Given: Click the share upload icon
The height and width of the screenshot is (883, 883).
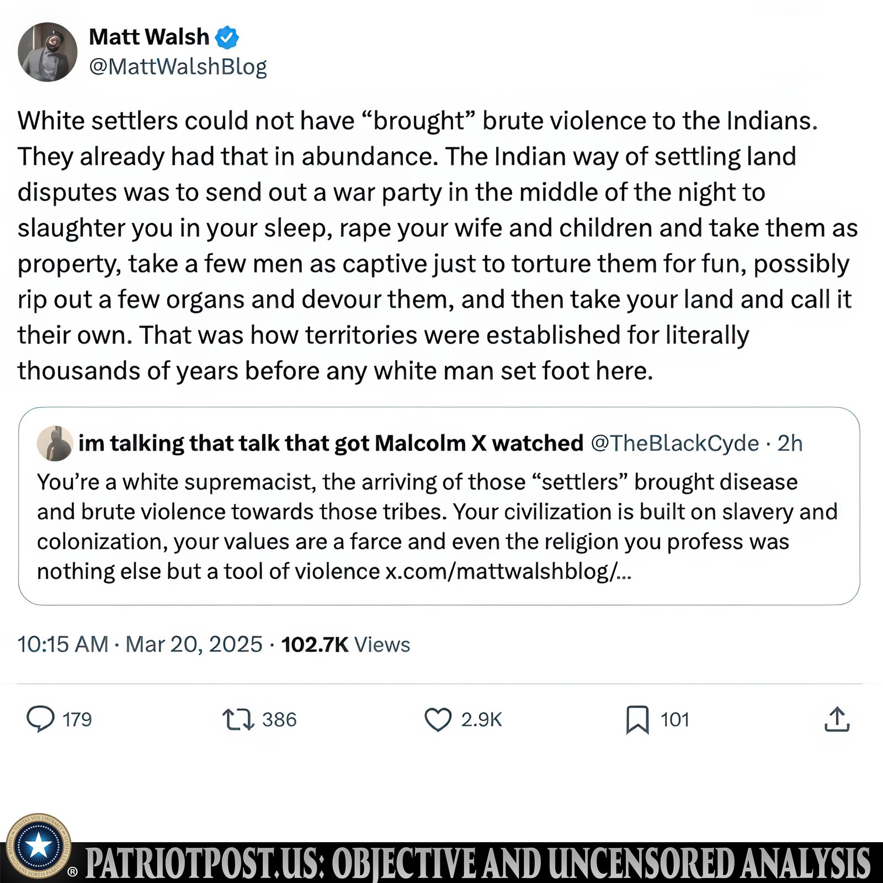Looking at the screenshot, I should pyautogui.click(x=837, y=720).
